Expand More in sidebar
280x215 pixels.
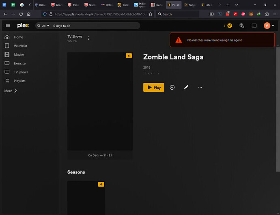(x=11, y=91)
